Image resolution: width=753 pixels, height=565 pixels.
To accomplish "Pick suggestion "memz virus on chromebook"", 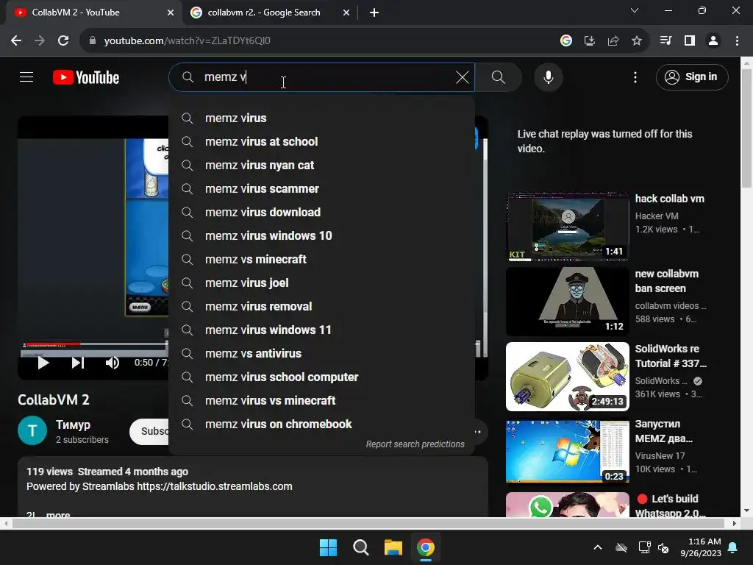I will (x=321, y=424).
